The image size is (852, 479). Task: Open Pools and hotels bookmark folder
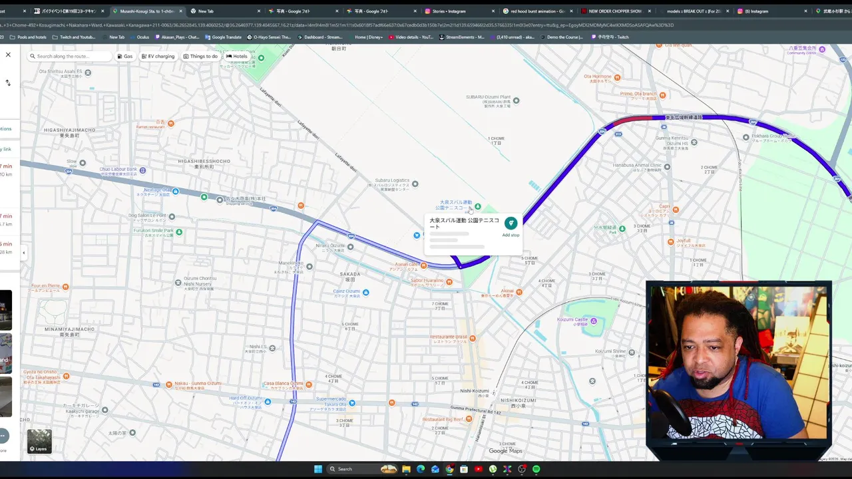(28, 37)
